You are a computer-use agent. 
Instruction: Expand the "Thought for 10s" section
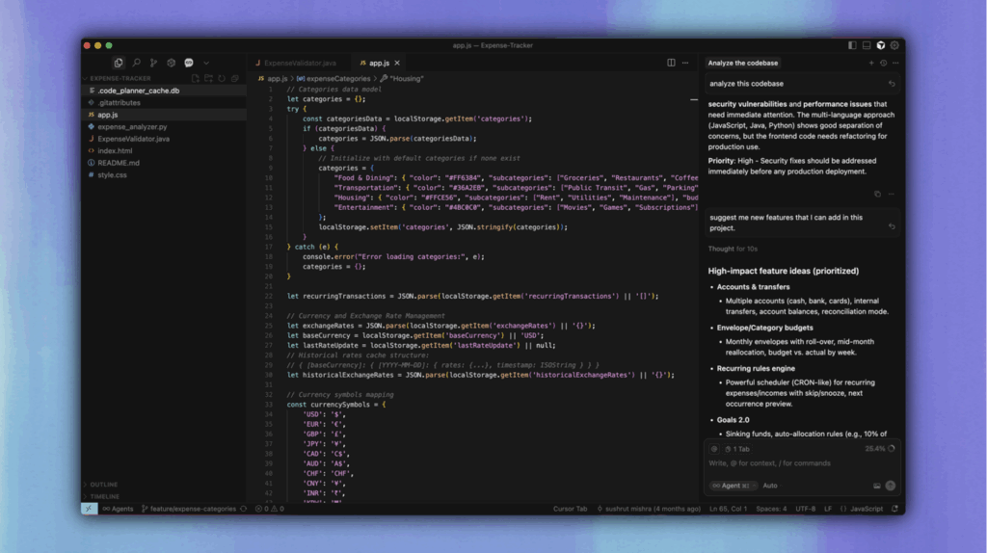tap(733, 250)
